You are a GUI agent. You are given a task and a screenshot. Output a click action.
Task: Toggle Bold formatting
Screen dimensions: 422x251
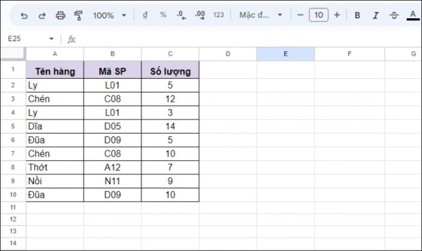coord(357,15)
